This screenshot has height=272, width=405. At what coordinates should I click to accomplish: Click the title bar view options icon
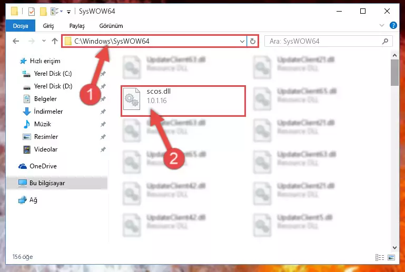pos(55,12)
